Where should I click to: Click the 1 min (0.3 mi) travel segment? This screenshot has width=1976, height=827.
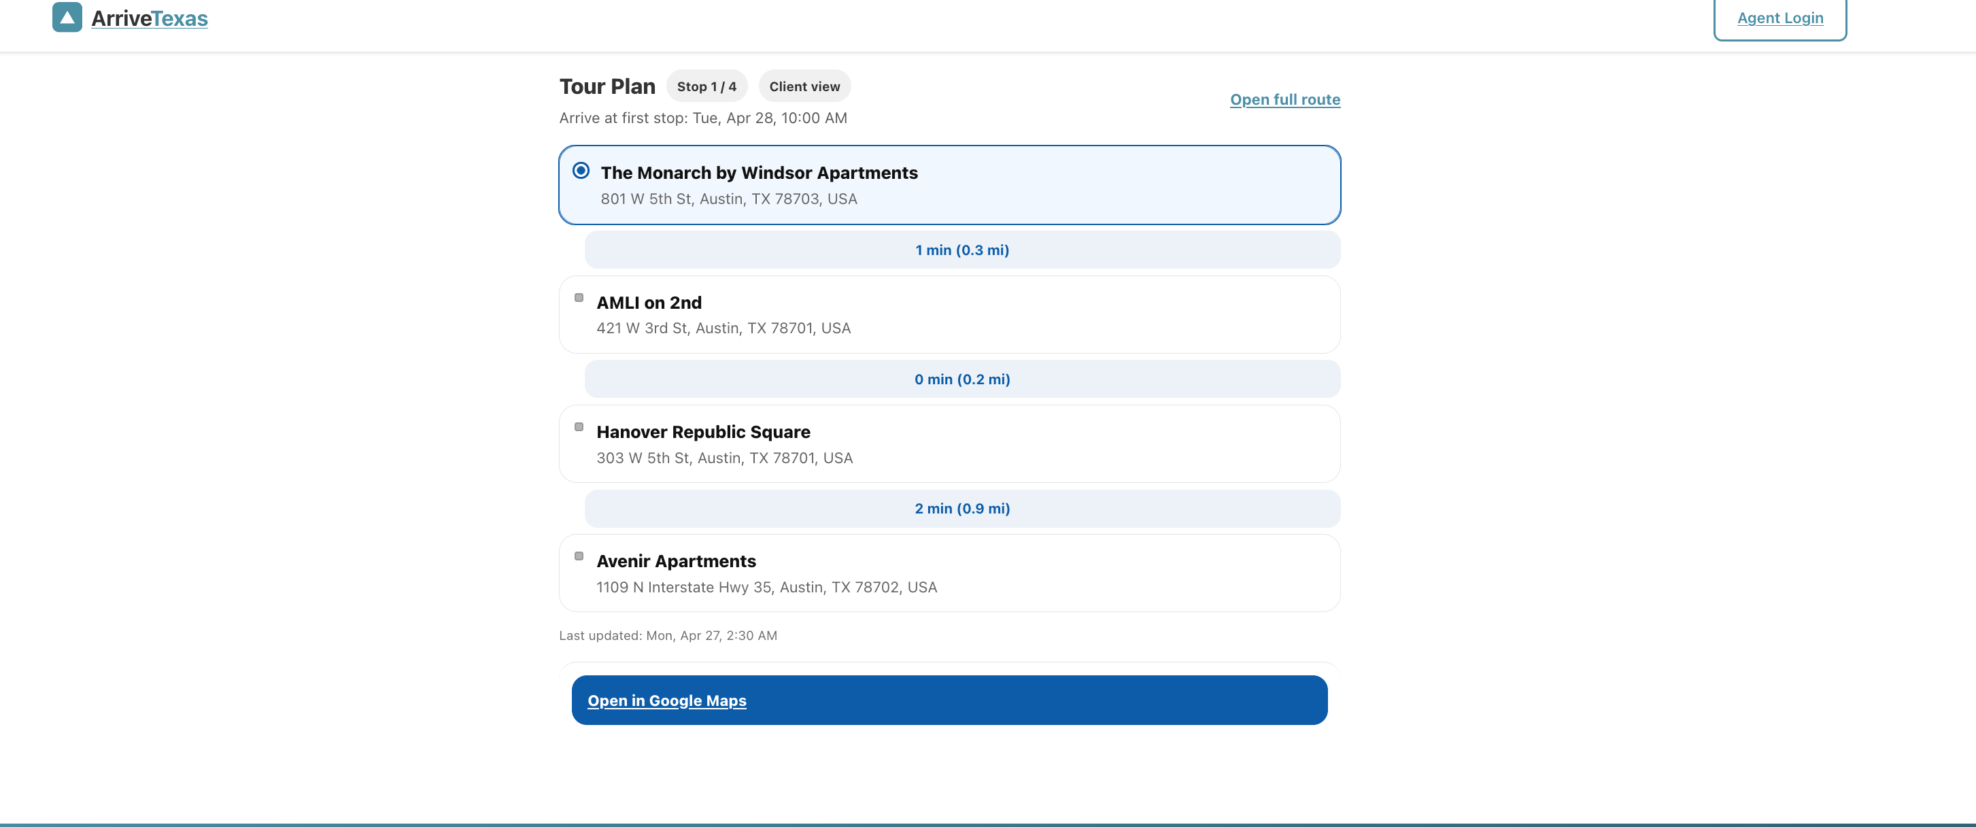pos(962,250)
